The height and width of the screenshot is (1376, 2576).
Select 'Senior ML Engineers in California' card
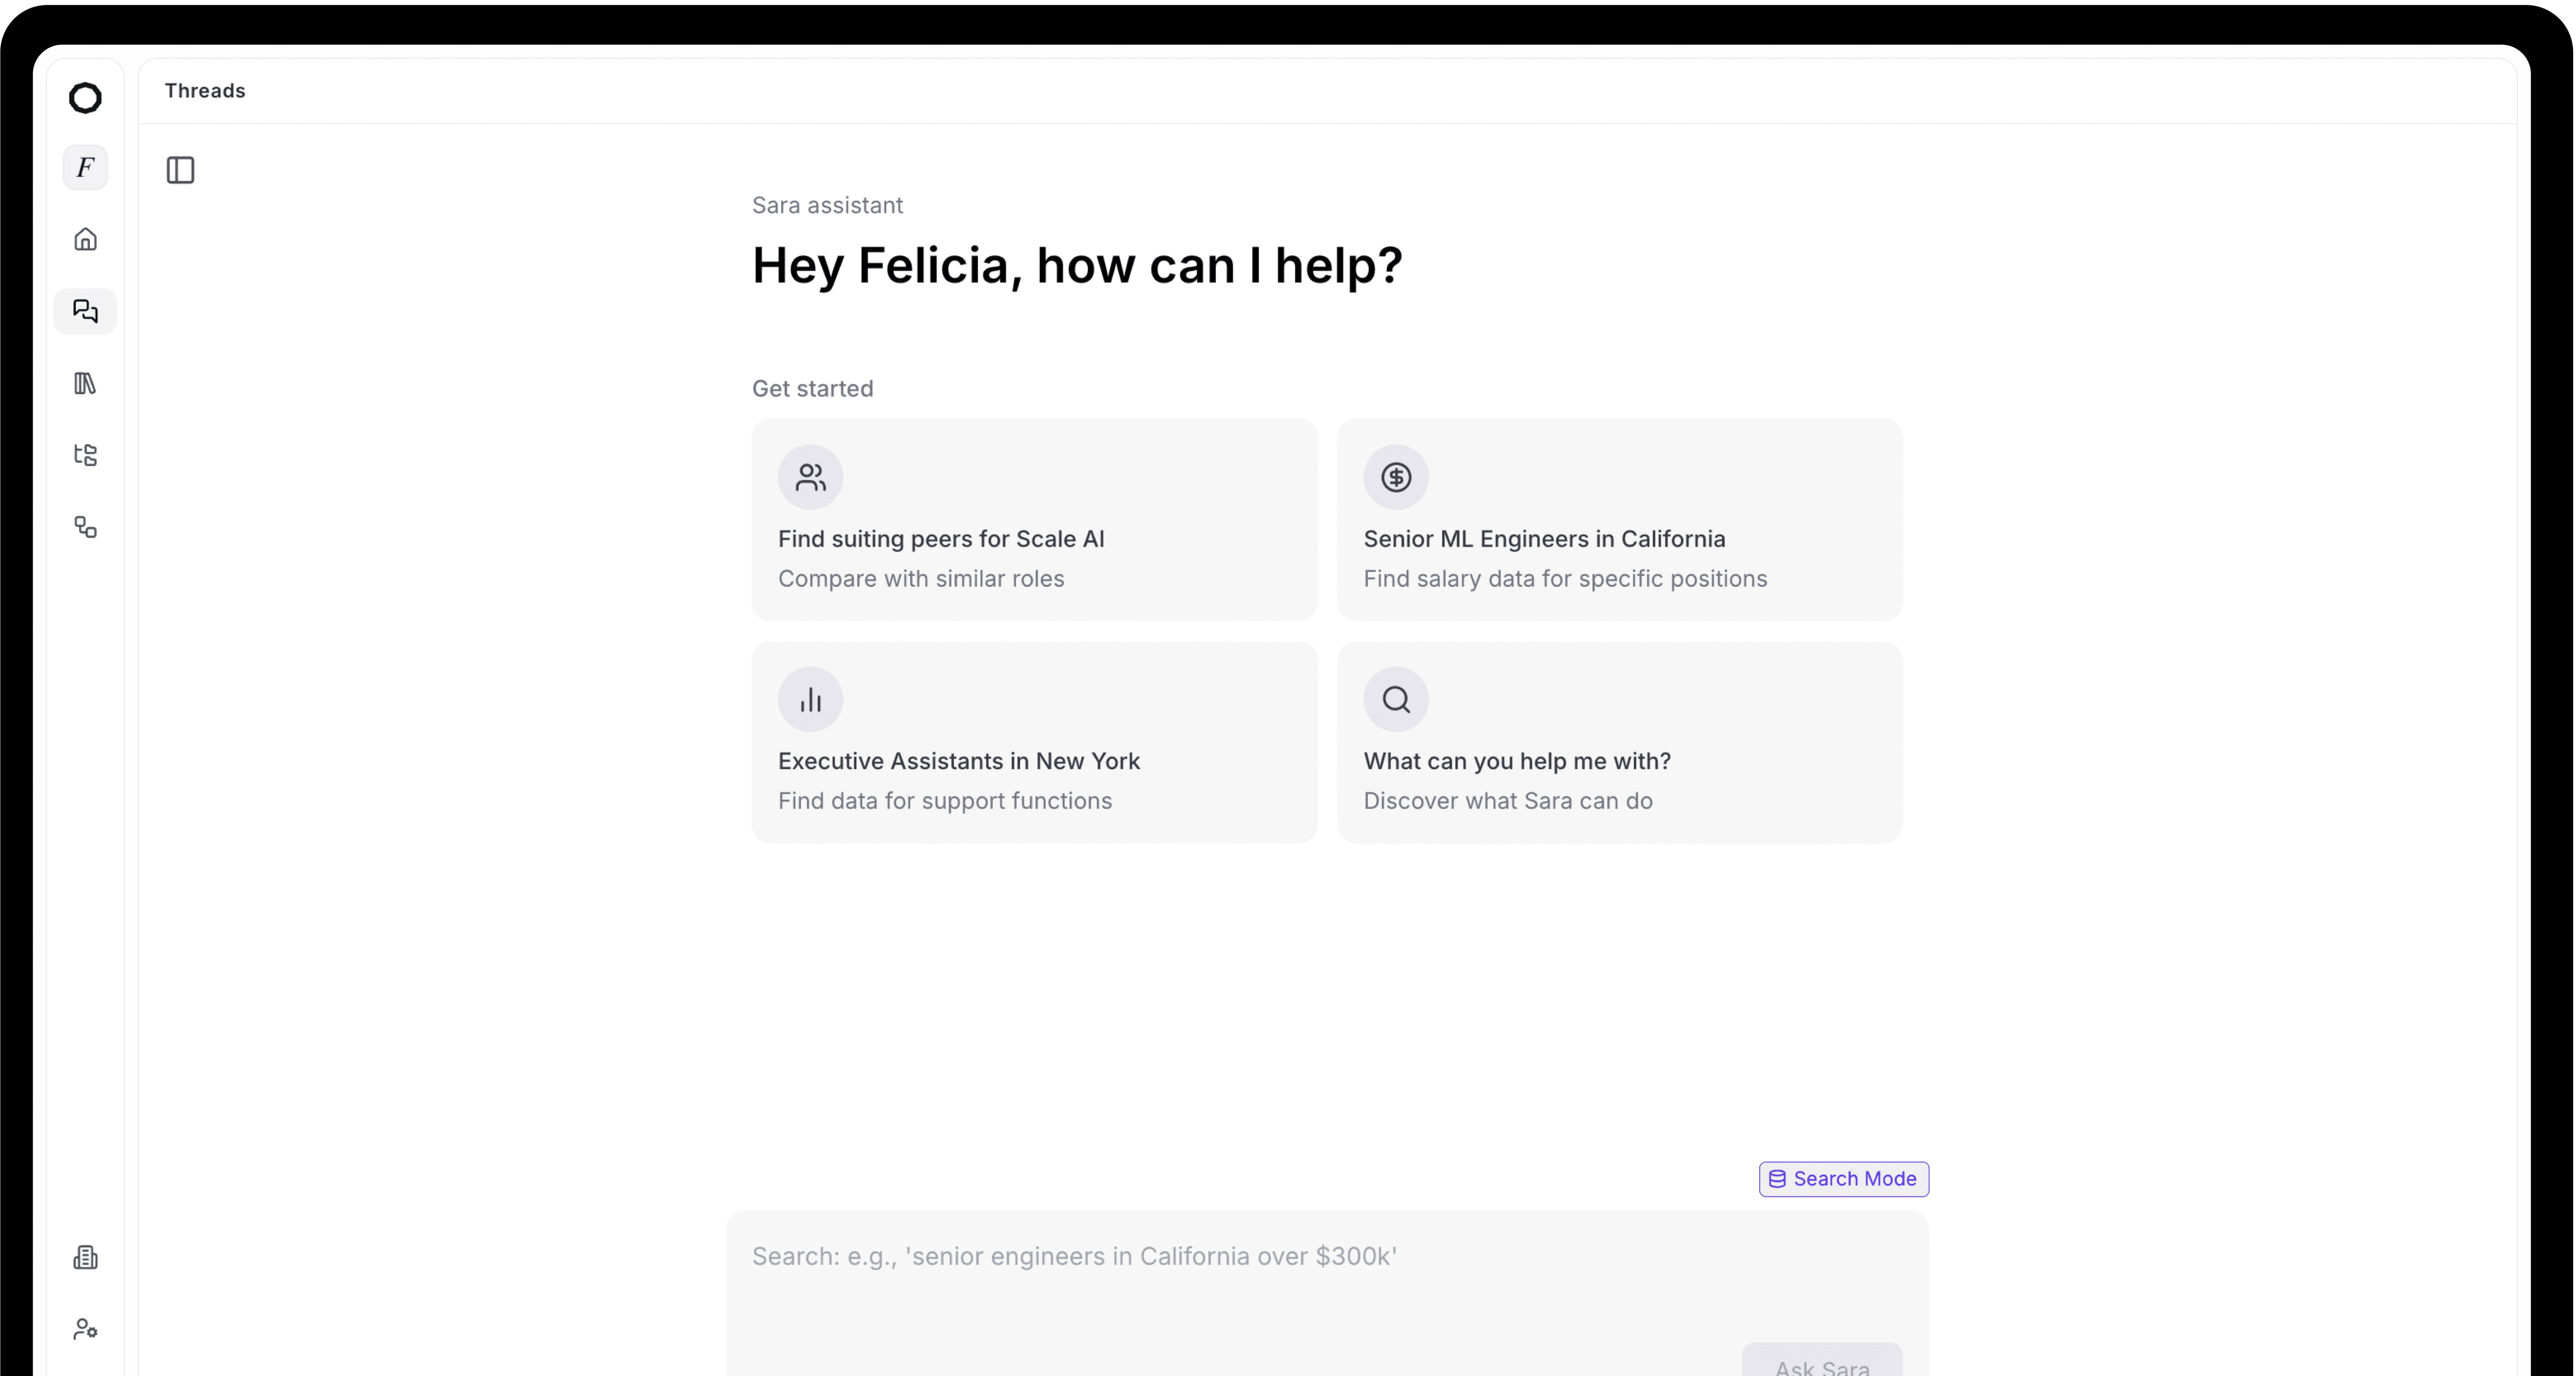coord(1619,520)
